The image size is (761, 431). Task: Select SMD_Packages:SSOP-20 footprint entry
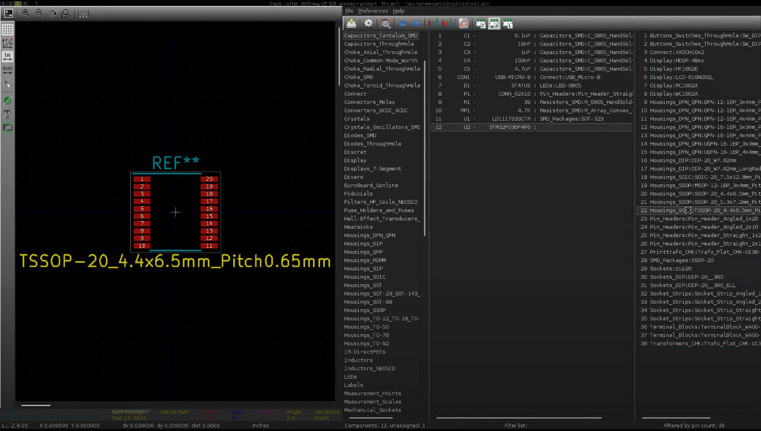pos(681,260)
